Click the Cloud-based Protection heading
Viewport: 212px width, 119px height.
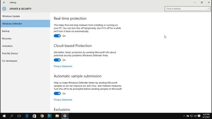click(73, 46)
